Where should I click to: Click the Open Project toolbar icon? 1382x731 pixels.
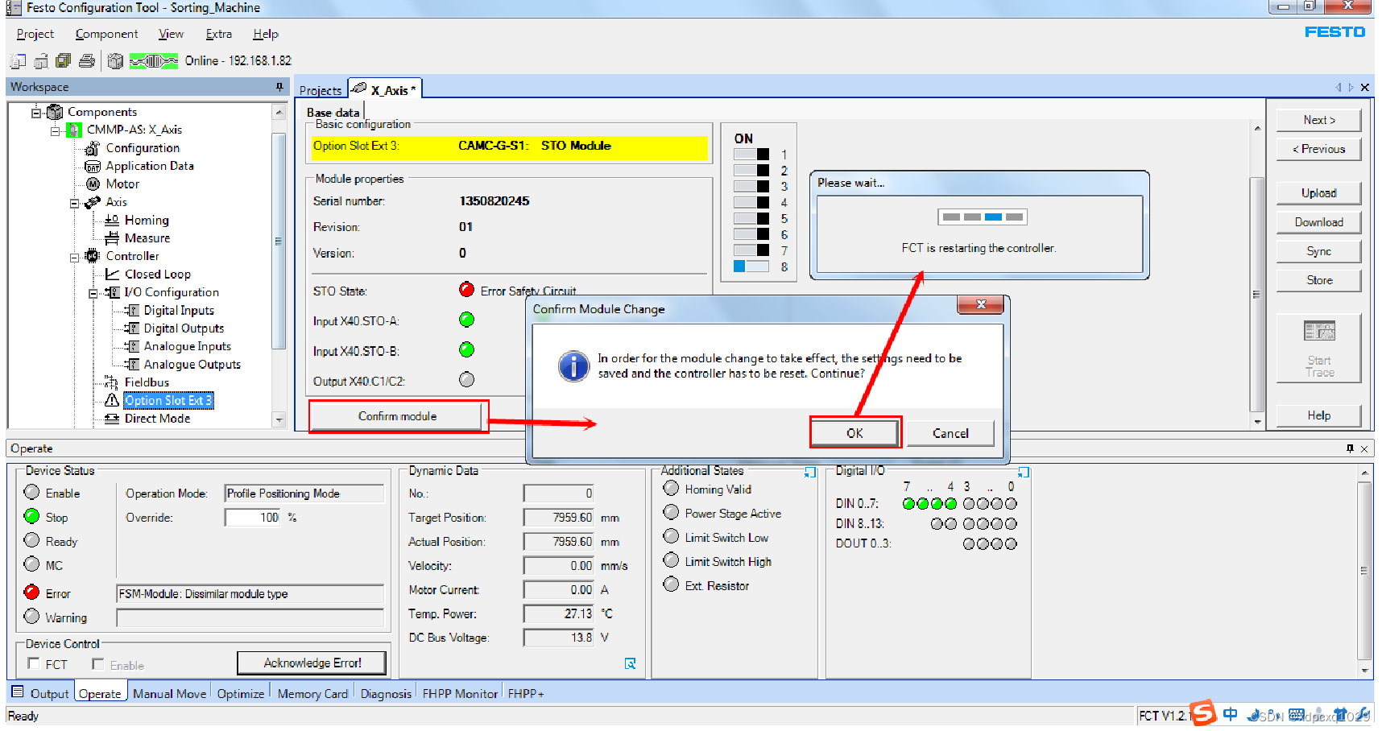[x=40, y=61]
